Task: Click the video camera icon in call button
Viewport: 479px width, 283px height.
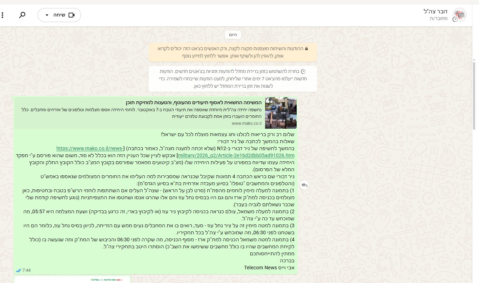Action: [72, 15]
